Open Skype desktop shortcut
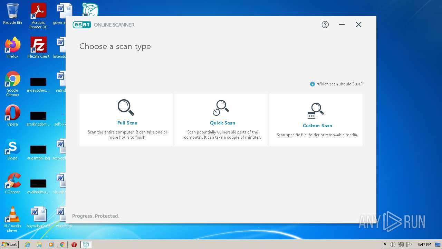 [12, 149]
